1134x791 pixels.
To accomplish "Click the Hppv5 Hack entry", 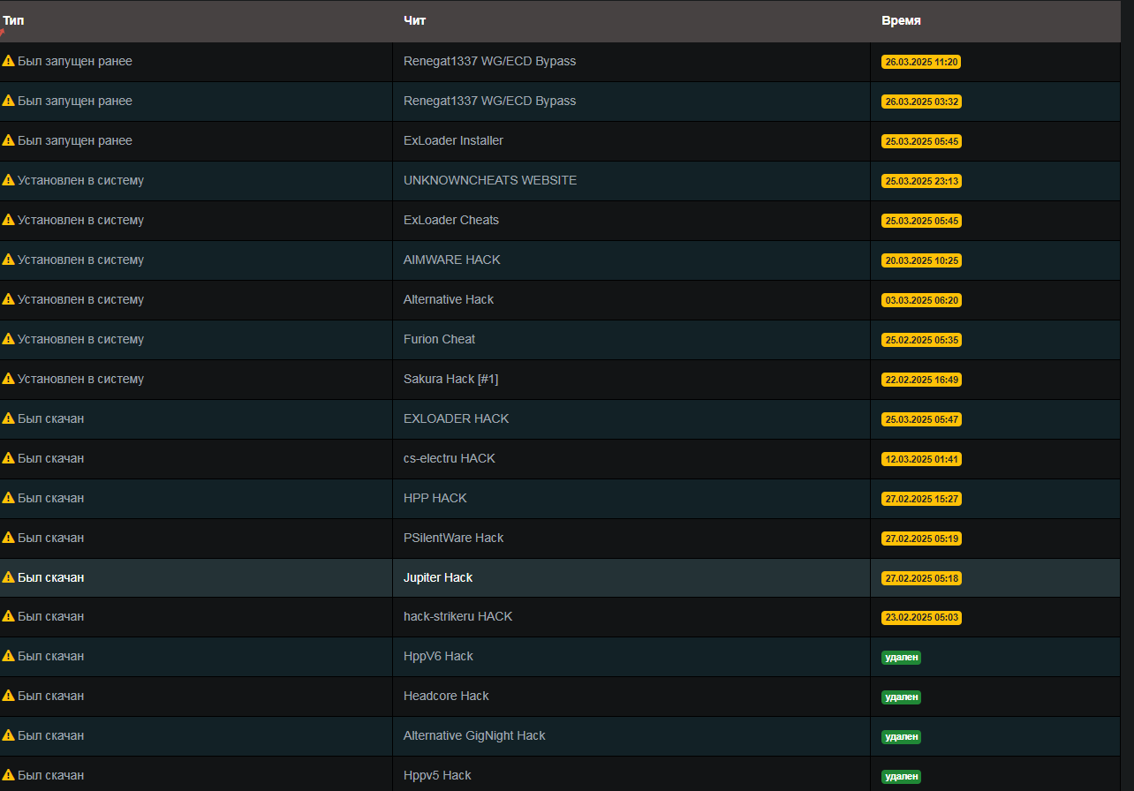I will coord(437,775).
